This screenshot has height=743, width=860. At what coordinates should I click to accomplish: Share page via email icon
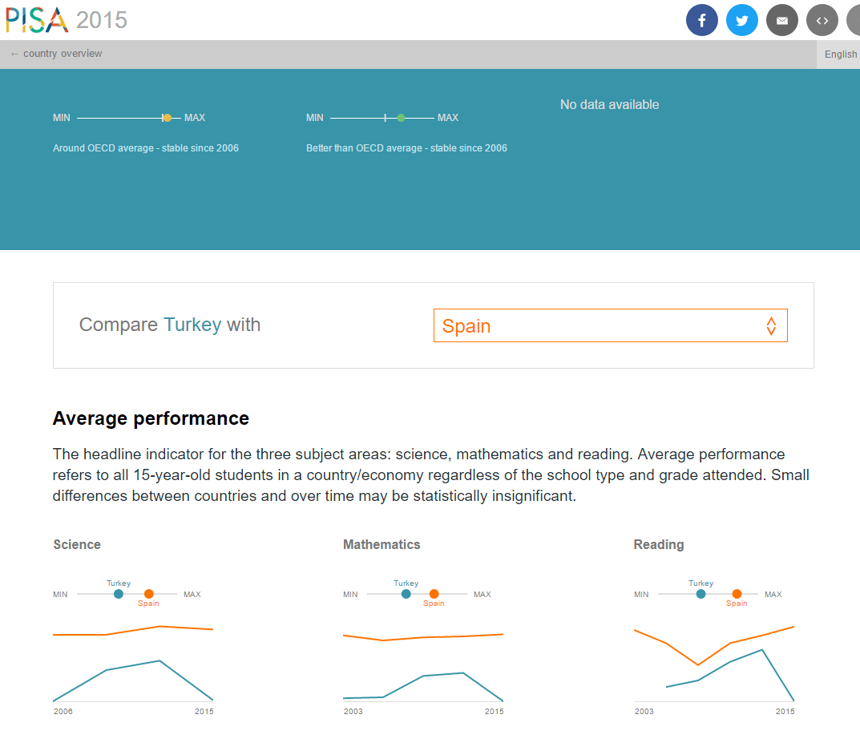pos(781,20)
